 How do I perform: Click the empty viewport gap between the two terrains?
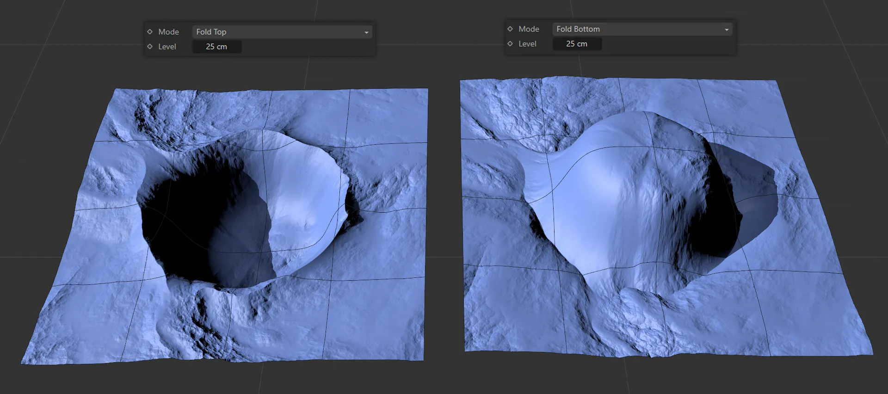point(444,208)
